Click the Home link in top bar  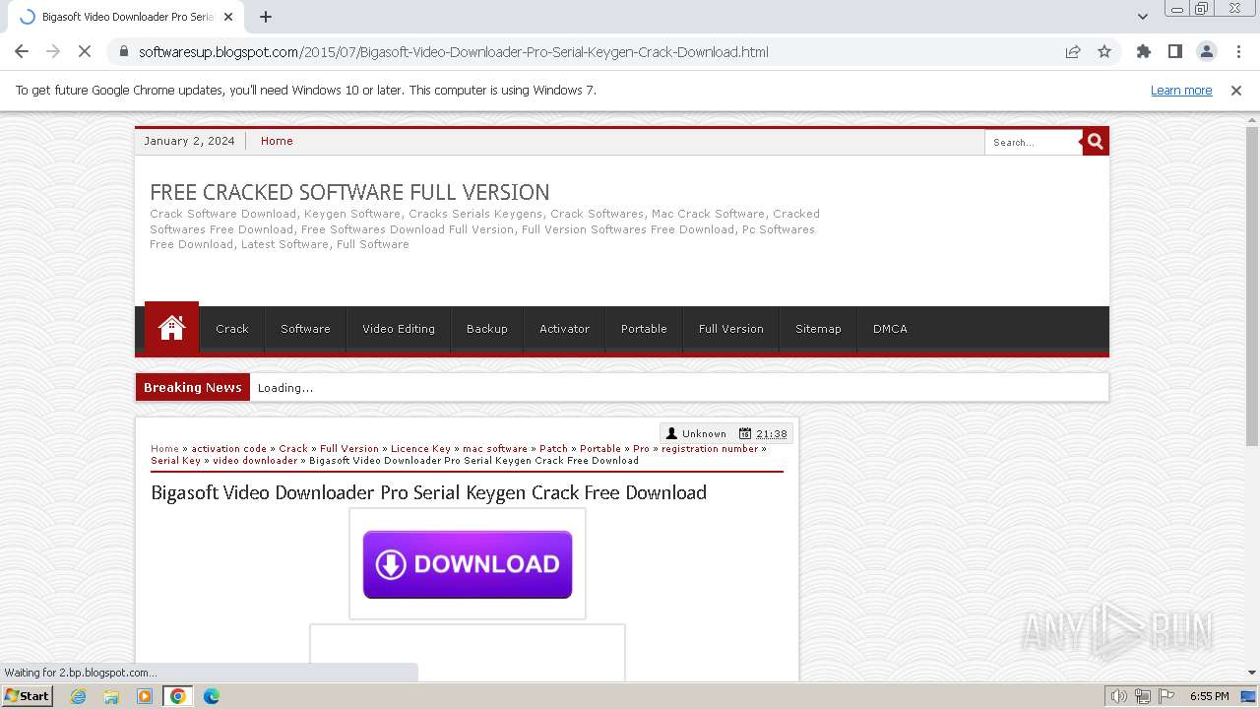(277, 141)
